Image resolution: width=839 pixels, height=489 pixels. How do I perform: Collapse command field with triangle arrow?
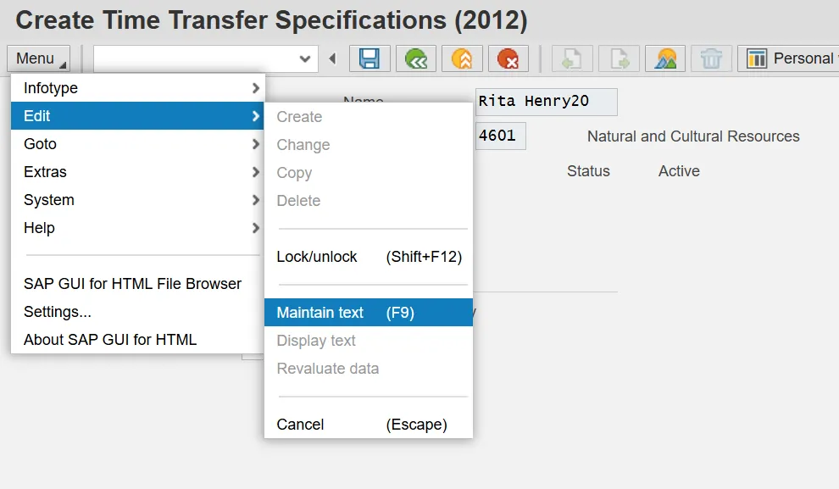(332, 58)
